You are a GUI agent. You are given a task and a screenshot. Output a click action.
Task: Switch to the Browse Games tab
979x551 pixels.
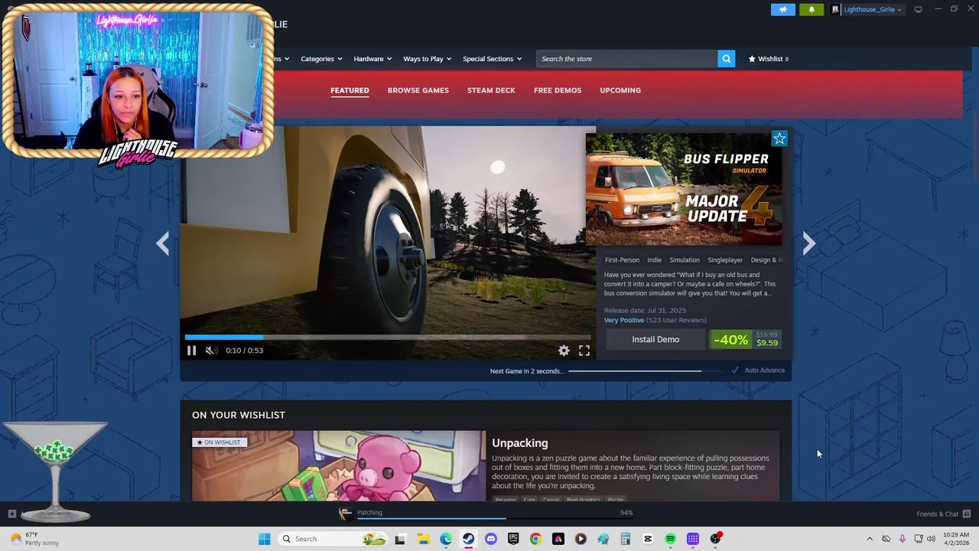click(x=418, y=90)
